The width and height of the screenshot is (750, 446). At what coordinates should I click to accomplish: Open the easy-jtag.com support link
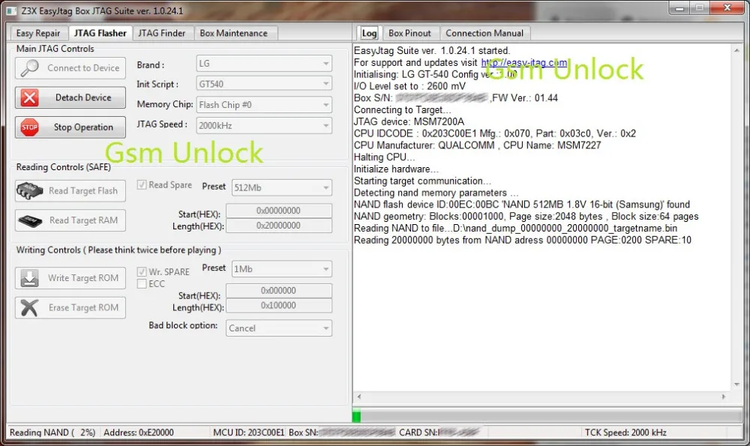tap(523, 63)
